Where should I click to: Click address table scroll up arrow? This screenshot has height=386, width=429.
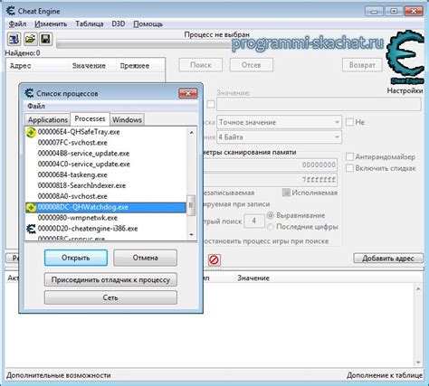418,288
